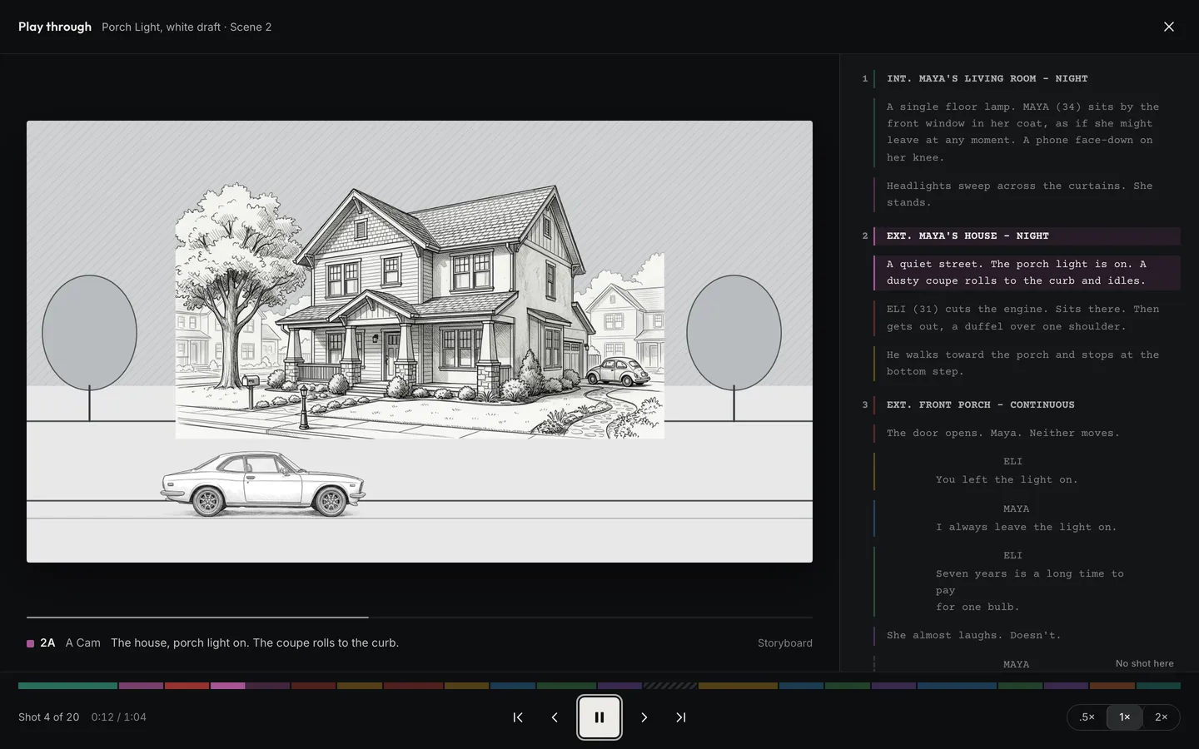Close the Play through view
The height and width of the screenshot is (749, 1199).
(1169, 27)
